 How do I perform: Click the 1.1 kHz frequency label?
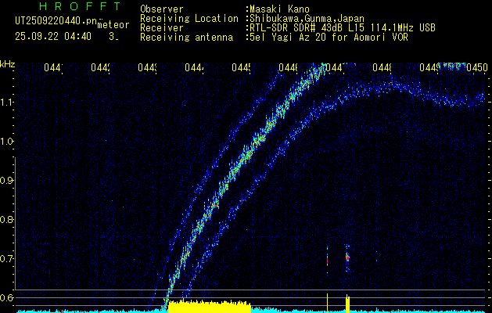pyautogui.click(x=7, y=103)
